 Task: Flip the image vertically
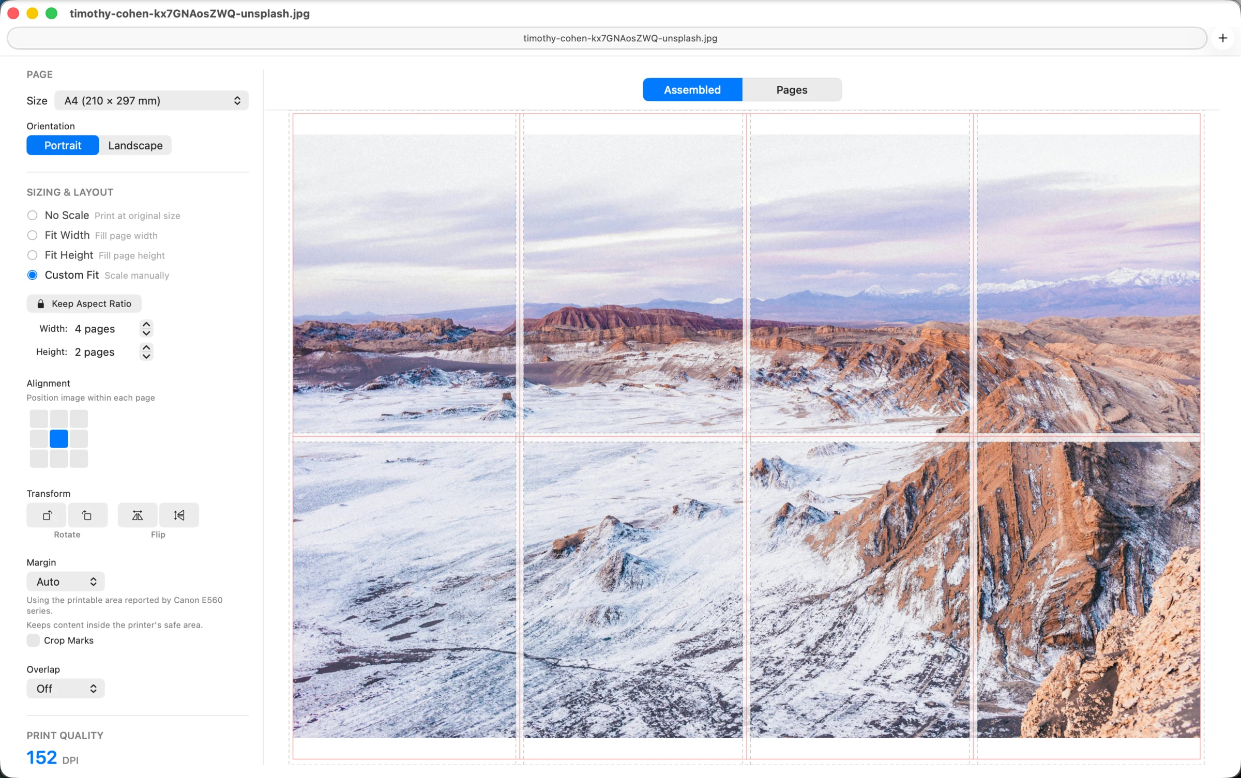coord(179,515)
